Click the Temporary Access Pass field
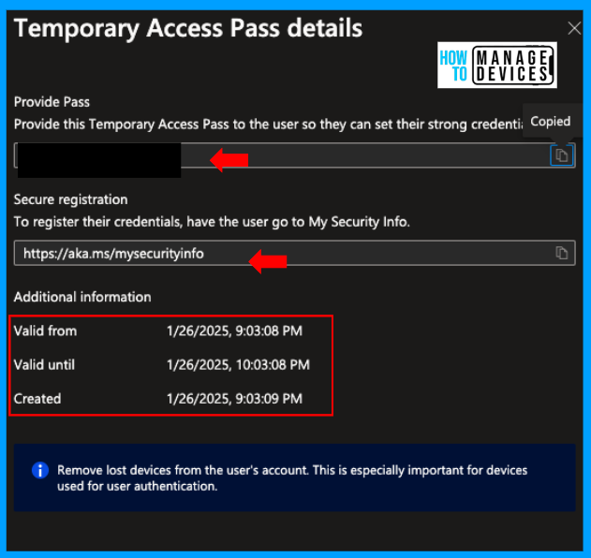The width and height of the screenshot is (591, 558). [295, 155]
